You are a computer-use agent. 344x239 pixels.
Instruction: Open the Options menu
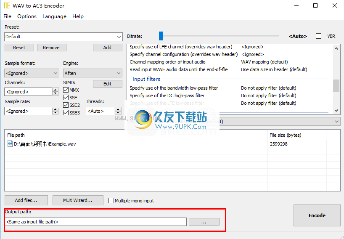tap(27, 16)
